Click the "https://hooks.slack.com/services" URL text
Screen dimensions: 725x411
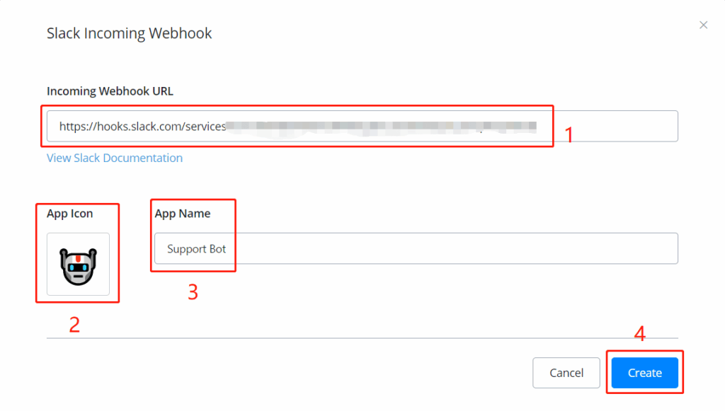142,127
